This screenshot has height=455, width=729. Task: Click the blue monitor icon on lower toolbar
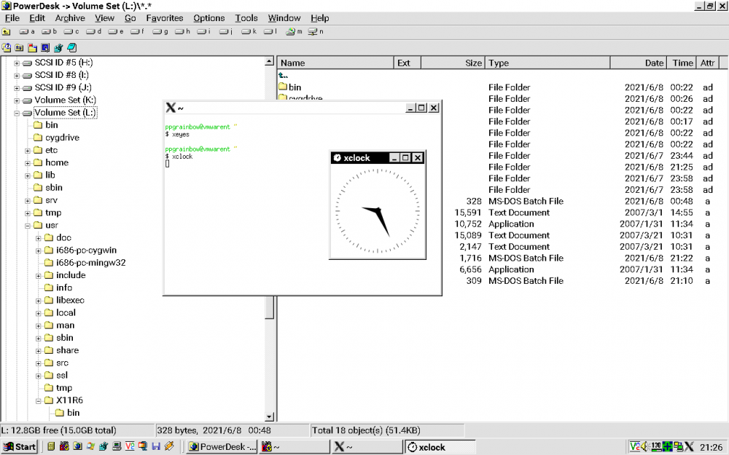(44, 47)
